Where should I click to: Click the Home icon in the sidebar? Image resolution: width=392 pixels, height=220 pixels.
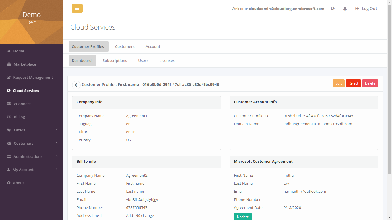(x=9, y=51)
